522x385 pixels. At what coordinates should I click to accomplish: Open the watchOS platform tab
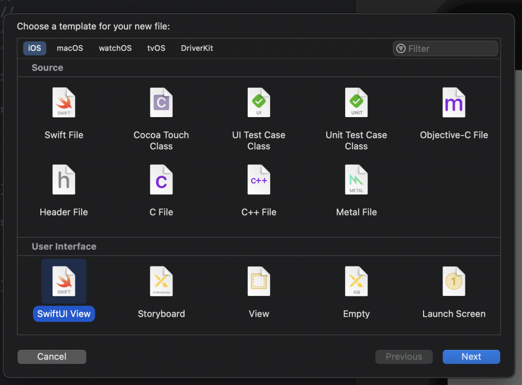(x=115, y=48)
